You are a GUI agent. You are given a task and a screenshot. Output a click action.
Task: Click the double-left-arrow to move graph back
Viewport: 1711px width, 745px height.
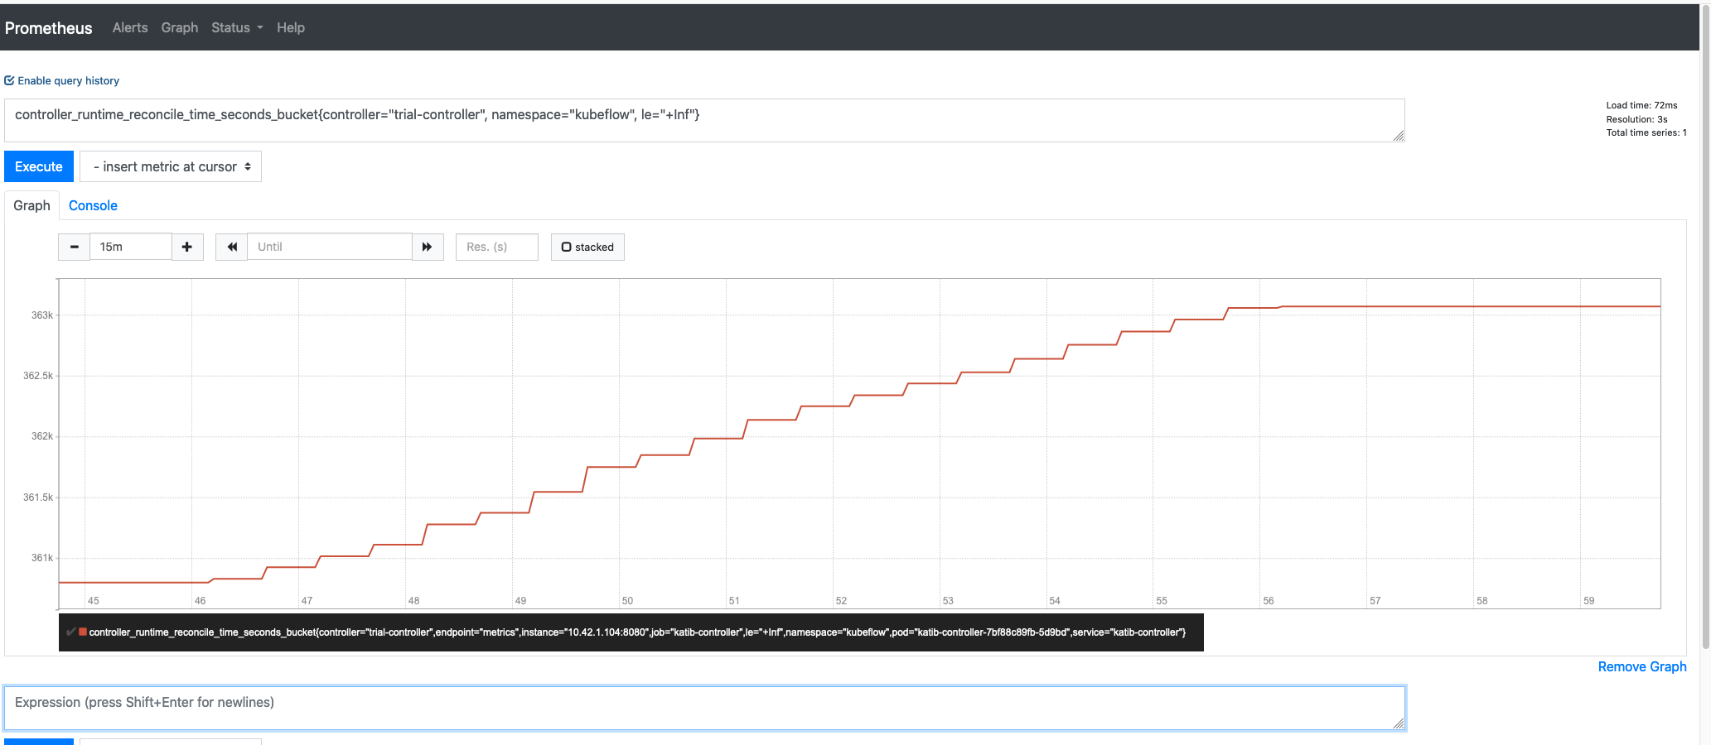pyautogui.click(x=231, y=246)
